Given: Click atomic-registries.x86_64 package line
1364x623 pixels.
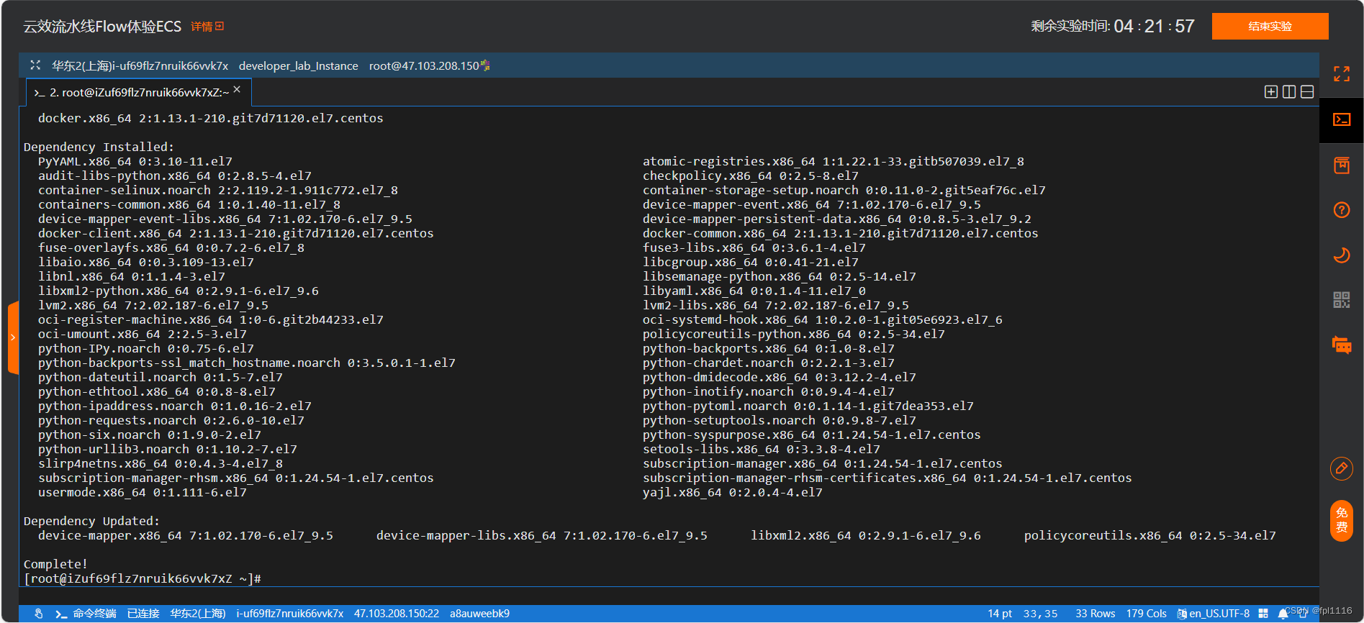Looking at the screenshot, I should pyautogui.click(x=834, y=161).
